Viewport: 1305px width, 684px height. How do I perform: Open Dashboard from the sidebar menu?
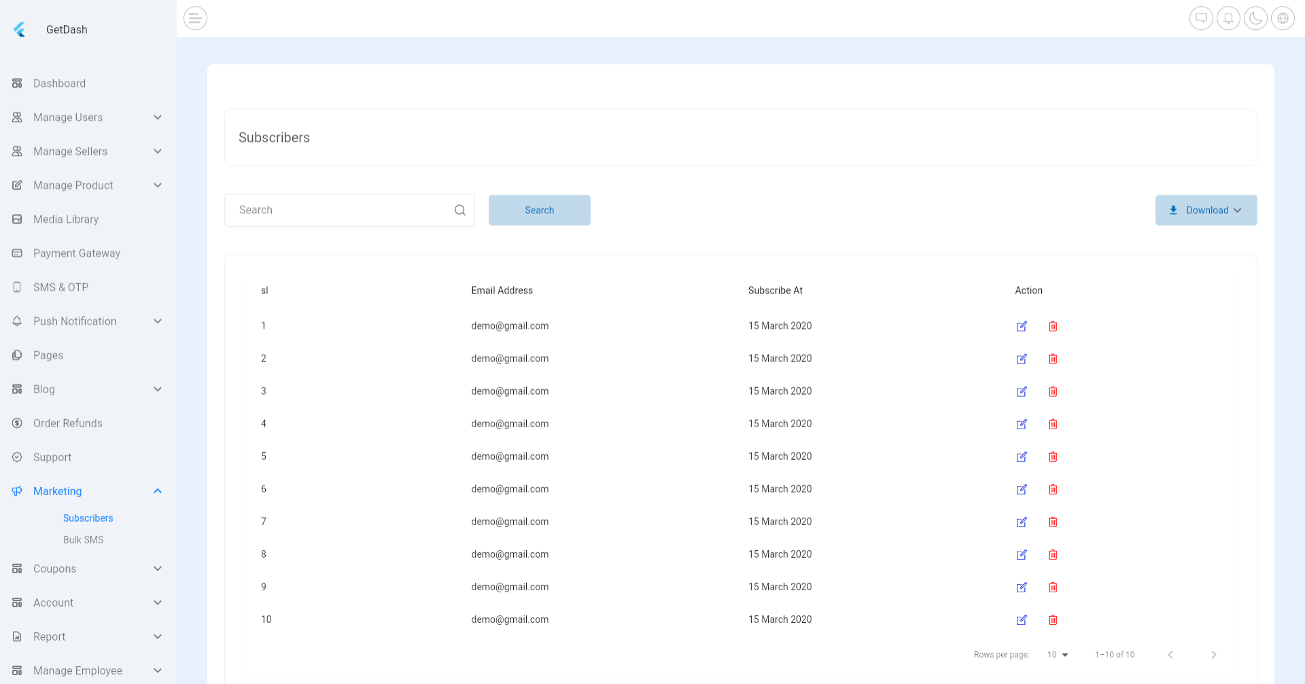(59, 83)
